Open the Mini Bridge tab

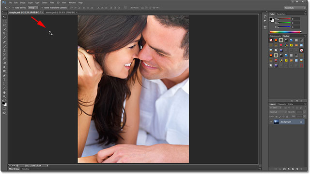[14, 169]
